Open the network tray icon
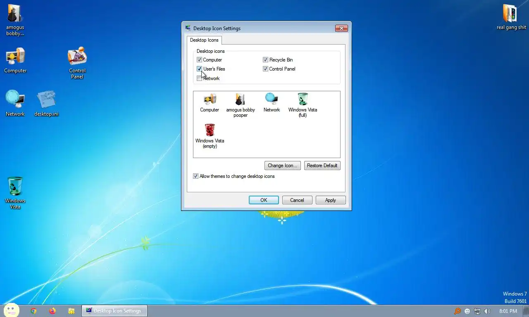The image size is (529, 317). coord(477,311)
